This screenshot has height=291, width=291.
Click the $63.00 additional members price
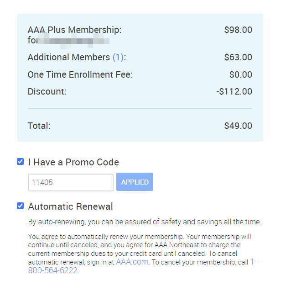[238, 58]
